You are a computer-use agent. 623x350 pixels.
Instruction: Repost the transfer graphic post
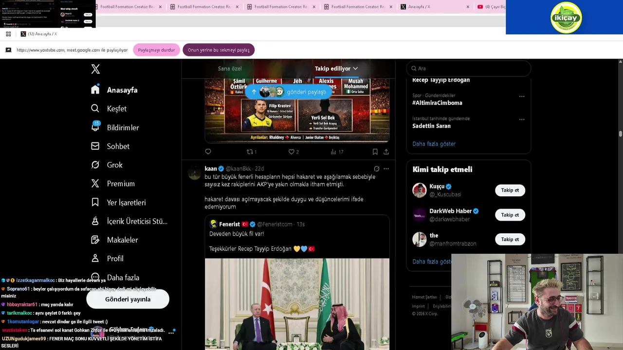tap(251, 152)
